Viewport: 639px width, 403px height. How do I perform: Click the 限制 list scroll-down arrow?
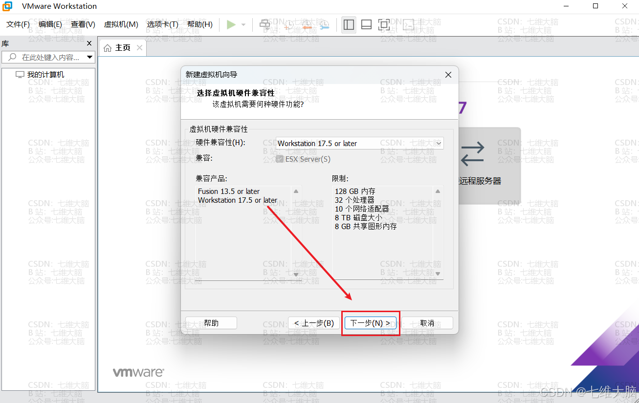pyautogui.click(x=438, y=274)
